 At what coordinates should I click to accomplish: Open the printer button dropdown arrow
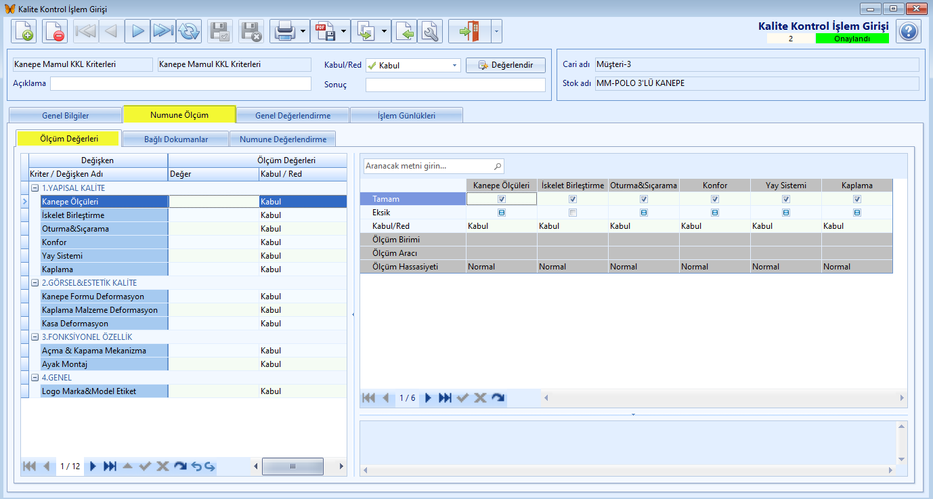(303, 31)
